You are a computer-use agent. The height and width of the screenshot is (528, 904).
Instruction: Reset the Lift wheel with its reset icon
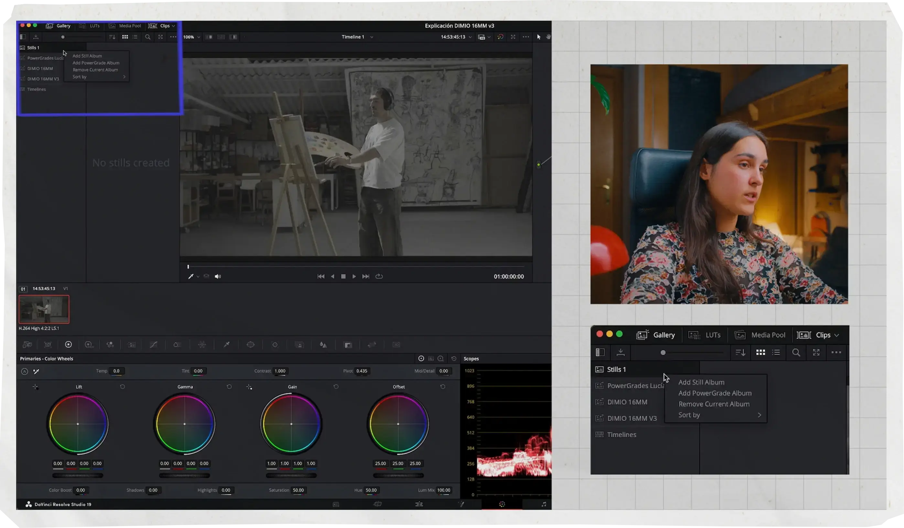[x=122, y=387]
